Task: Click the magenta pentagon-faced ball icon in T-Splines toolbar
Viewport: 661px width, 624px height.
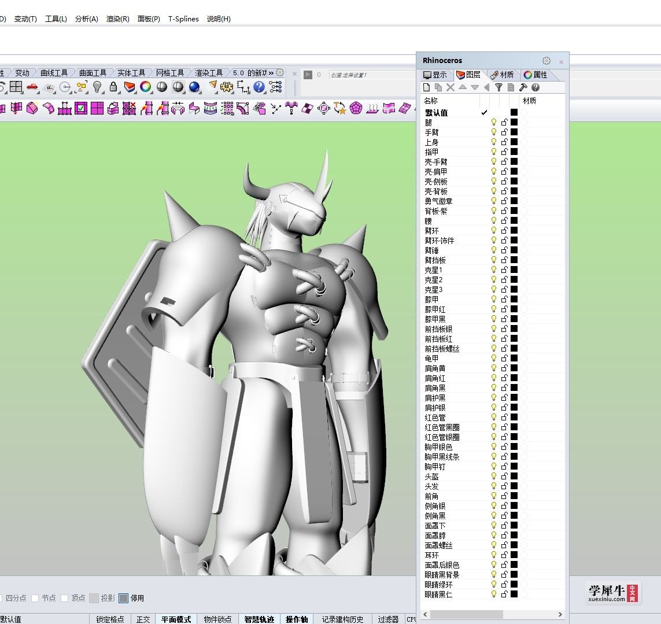Action: point(356,108)
